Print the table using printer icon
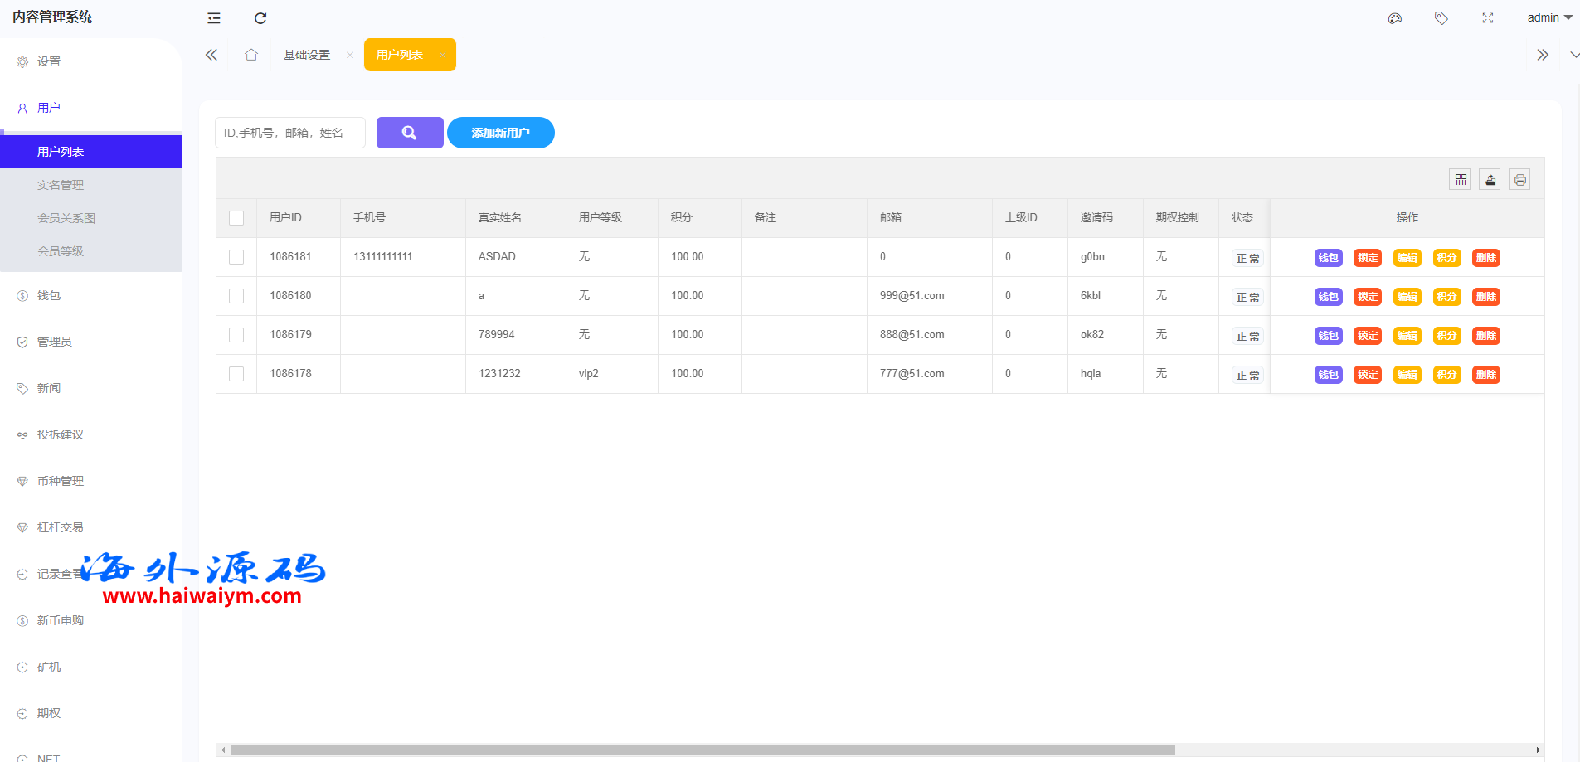This screenshot has width=1580, height=762. coord(1519,180)
